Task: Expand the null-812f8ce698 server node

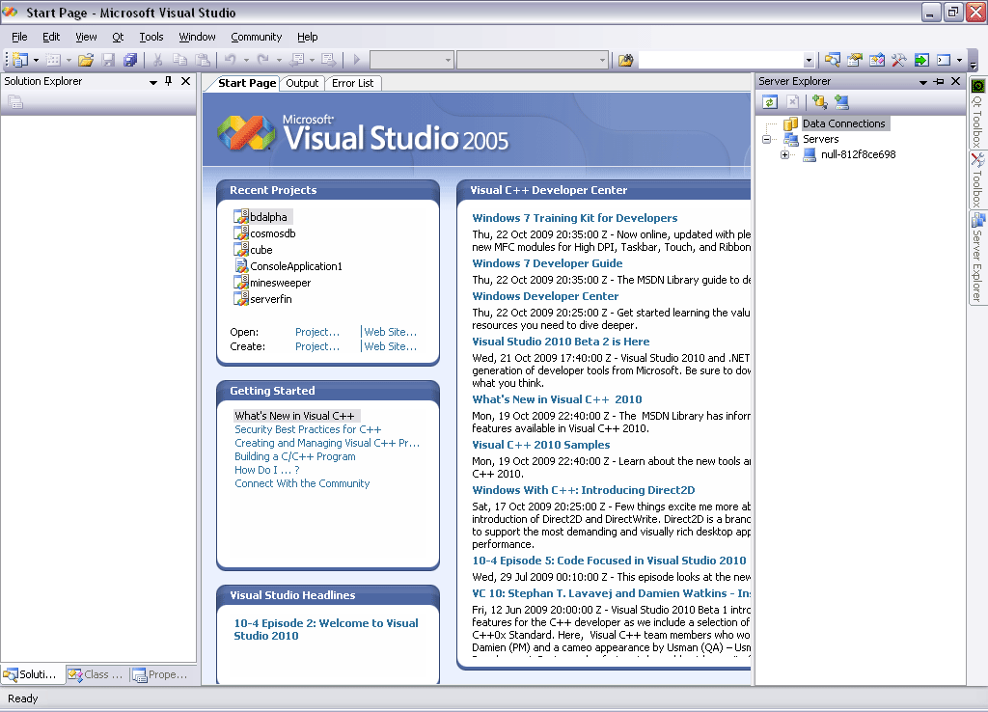Action: pyautogui.click(x=784, y=155)
